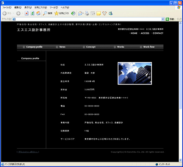
Task: Click the 10名 employee count text
Action: 87,131
